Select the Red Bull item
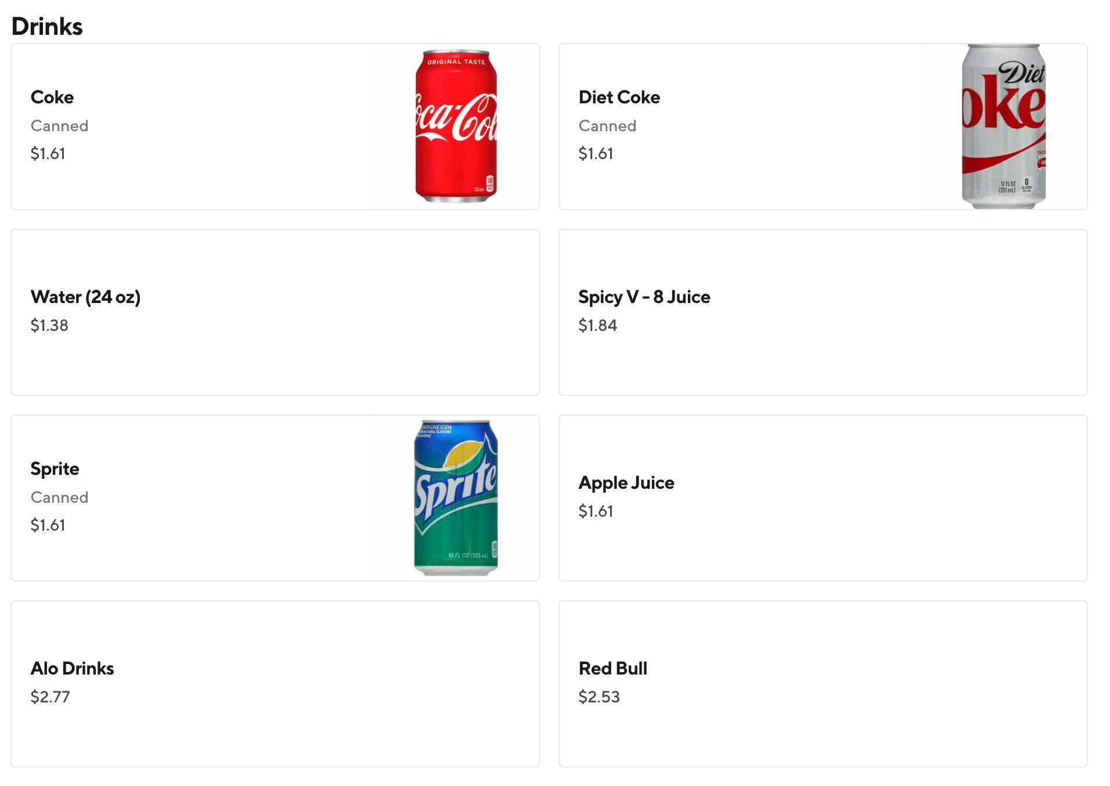 pos(612,668)
